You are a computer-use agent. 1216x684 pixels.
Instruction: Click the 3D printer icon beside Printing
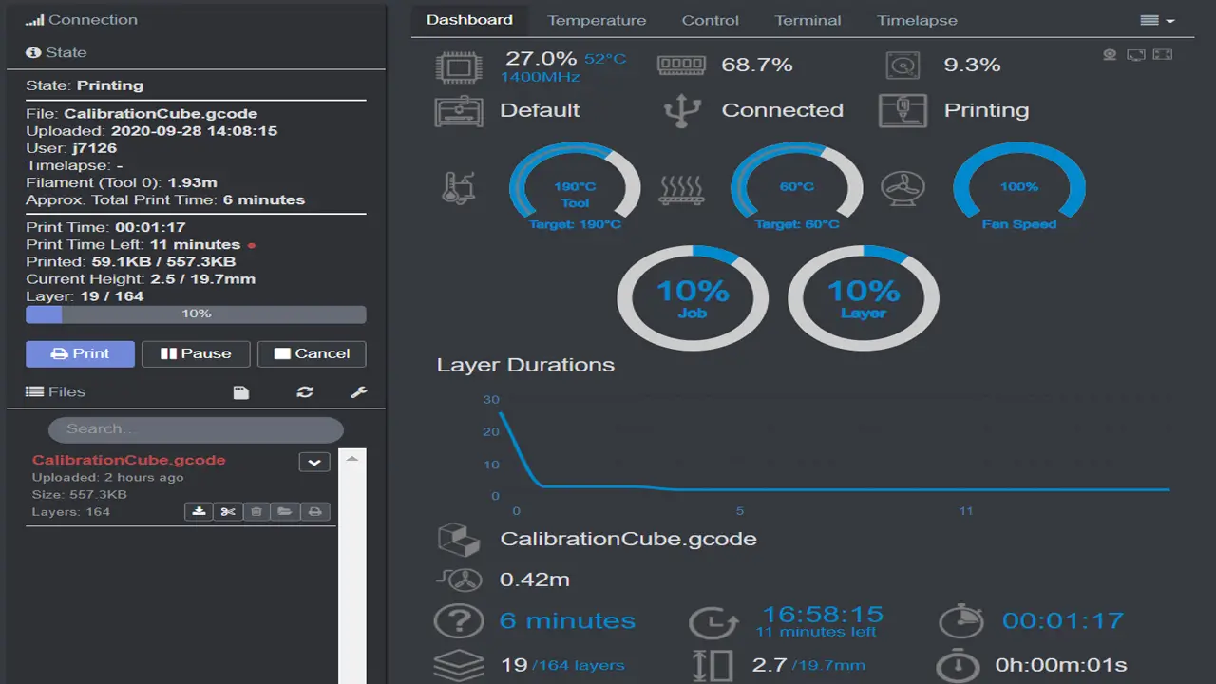pyautogui.click(x=902, y=110)
